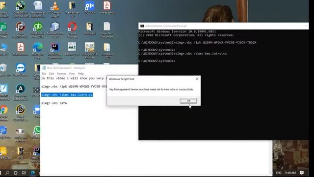
Task: Click the slmgr.vbs /ato line in Notepad
Action: click(x=54, y=103)
